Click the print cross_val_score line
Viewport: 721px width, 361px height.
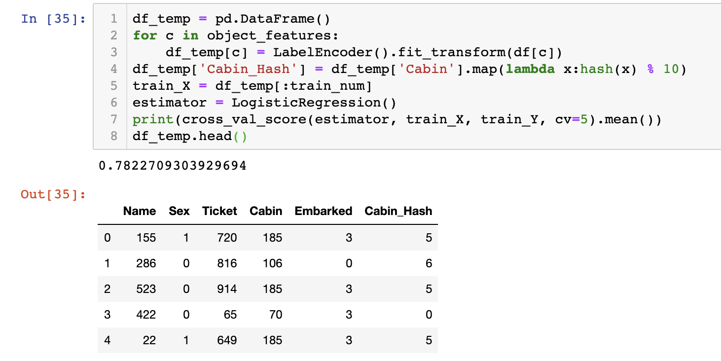click(x=397, y=119)
